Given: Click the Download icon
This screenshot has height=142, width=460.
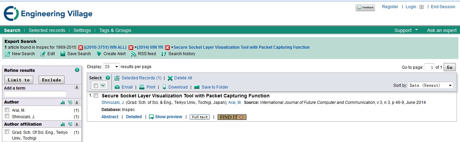Looking at the screenshot, I should pyautogui.click(x=164, y=87).
